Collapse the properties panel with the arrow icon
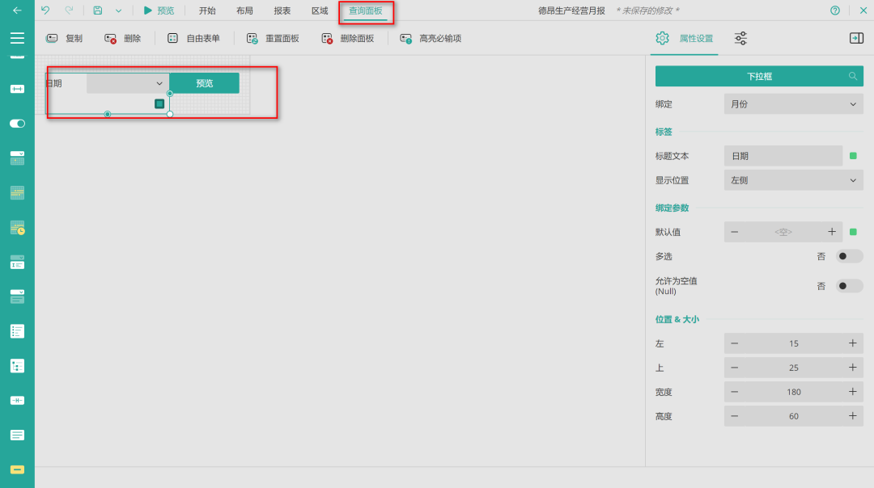874x488 pixels. [x=856, y=39]
